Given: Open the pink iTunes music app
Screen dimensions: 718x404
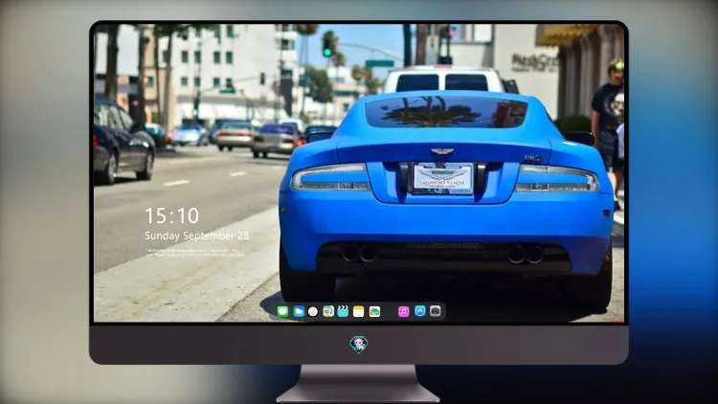Looking at the screenshot, I should pos(403,311).
